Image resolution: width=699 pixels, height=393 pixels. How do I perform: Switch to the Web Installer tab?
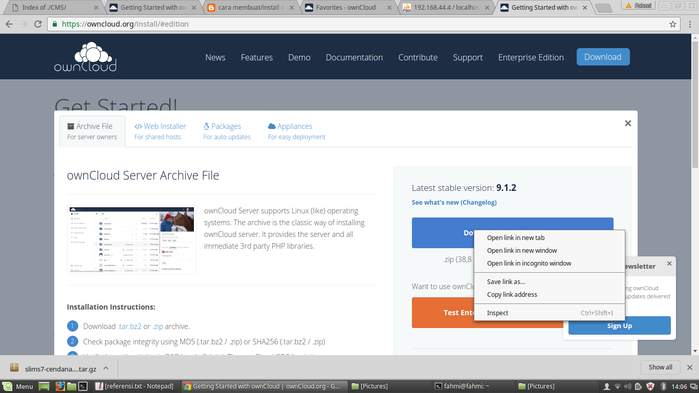(x=160, y=132)
